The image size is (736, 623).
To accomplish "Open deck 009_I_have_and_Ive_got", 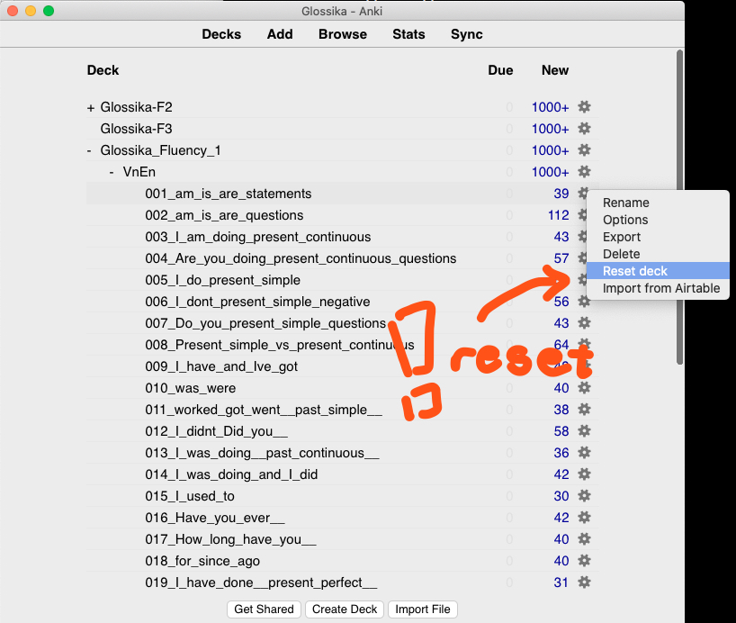I will tap(221, 366).
